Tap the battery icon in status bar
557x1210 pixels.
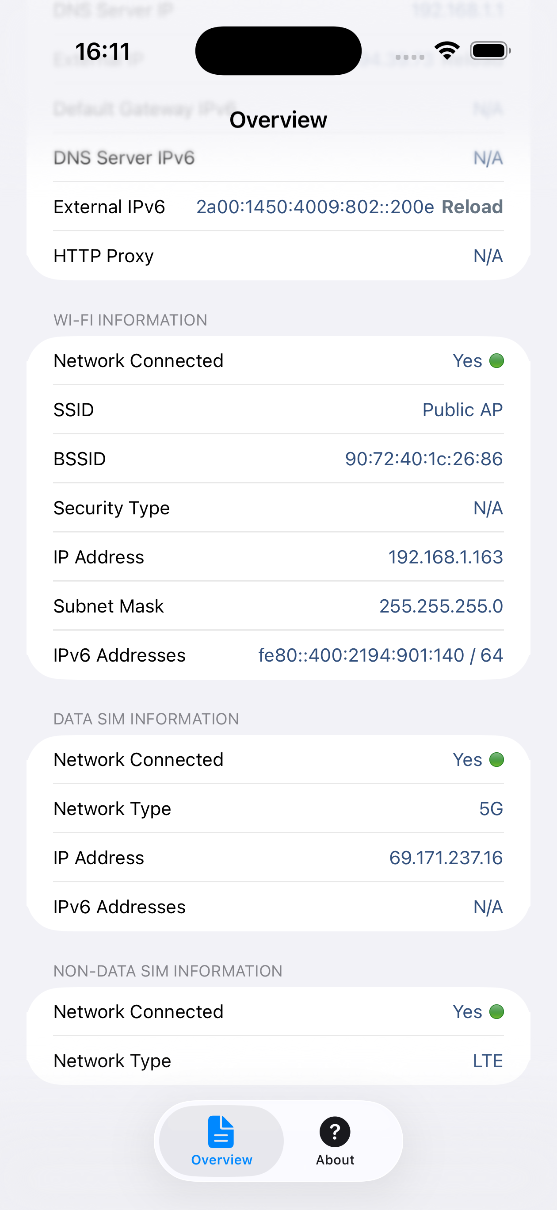tap(490, 51)
